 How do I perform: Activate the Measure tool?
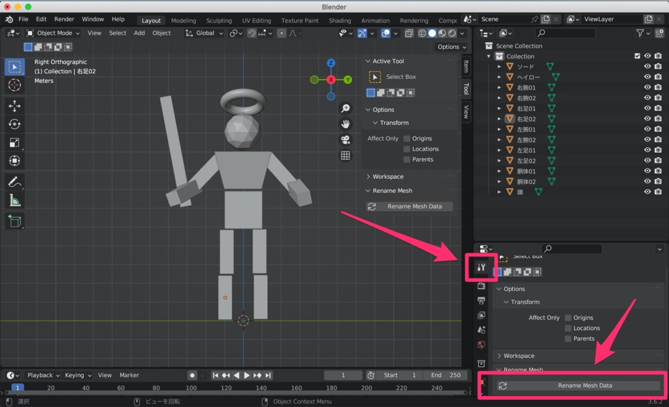coord(14,201)
